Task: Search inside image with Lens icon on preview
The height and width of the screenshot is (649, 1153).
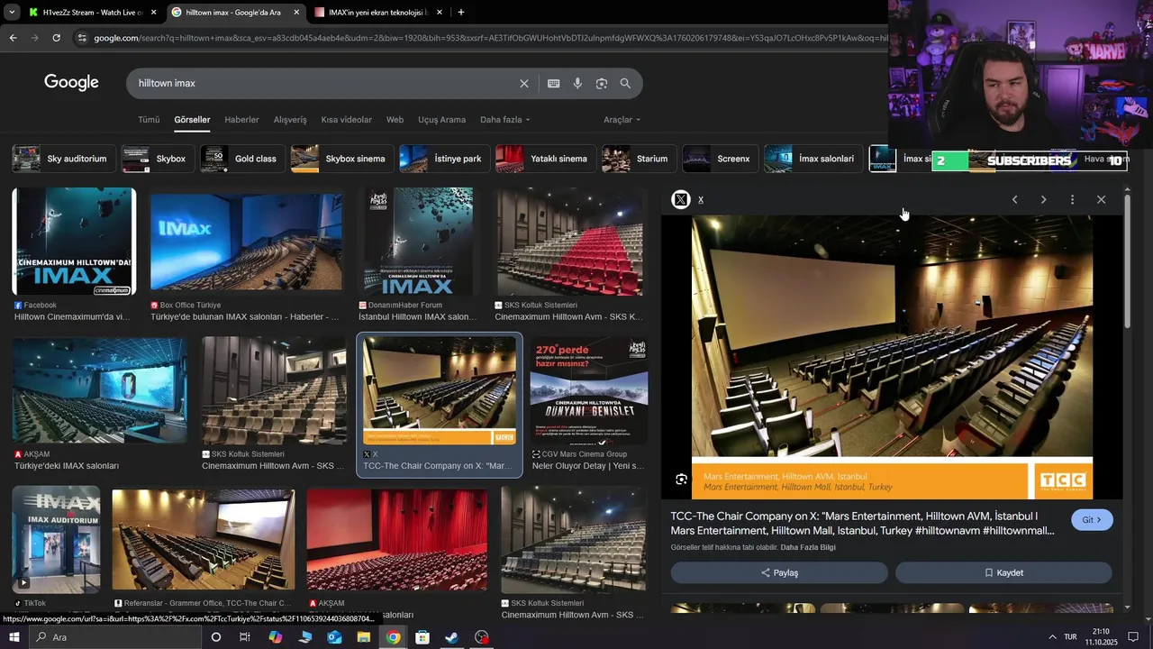Action: (682, 480)
